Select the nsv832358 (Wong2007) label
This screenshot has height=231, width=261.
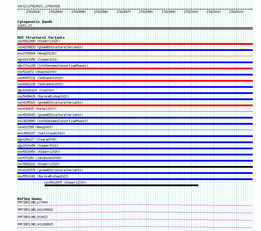35,127
